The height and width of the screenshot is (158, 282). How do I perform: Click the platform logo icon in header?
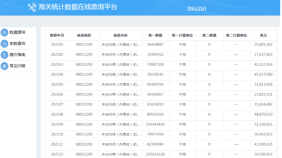click(32, 7)
